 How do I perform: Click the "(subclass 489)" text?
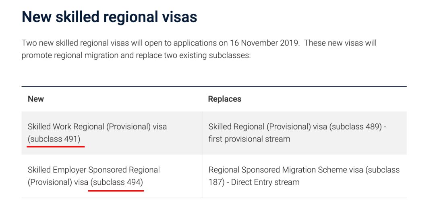pyautogui.click(x=355, y=127)
